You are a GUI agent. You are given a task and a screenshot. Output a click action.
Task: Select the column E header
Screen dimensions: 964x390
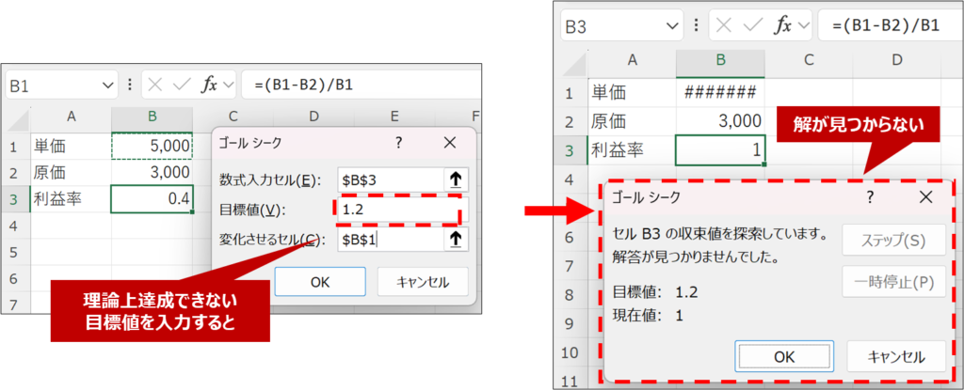(x=394, y=117)
